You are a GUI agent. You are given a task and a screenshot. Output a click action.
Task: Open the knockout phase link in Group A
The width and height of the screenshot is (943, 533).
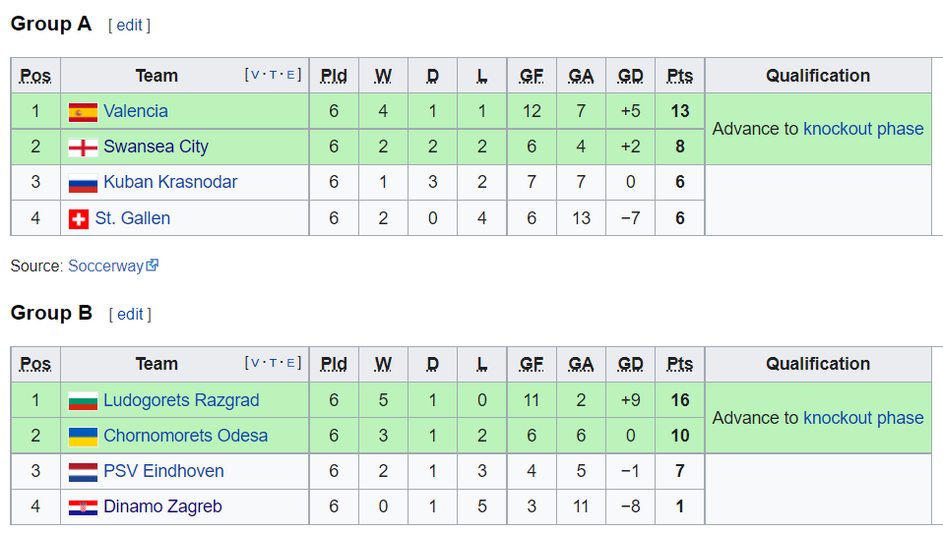pos(863,129)
